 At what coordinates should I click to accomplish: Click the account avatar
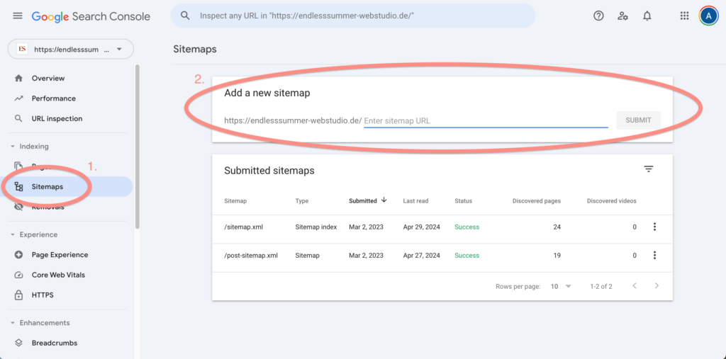click(x=708, y=16)
